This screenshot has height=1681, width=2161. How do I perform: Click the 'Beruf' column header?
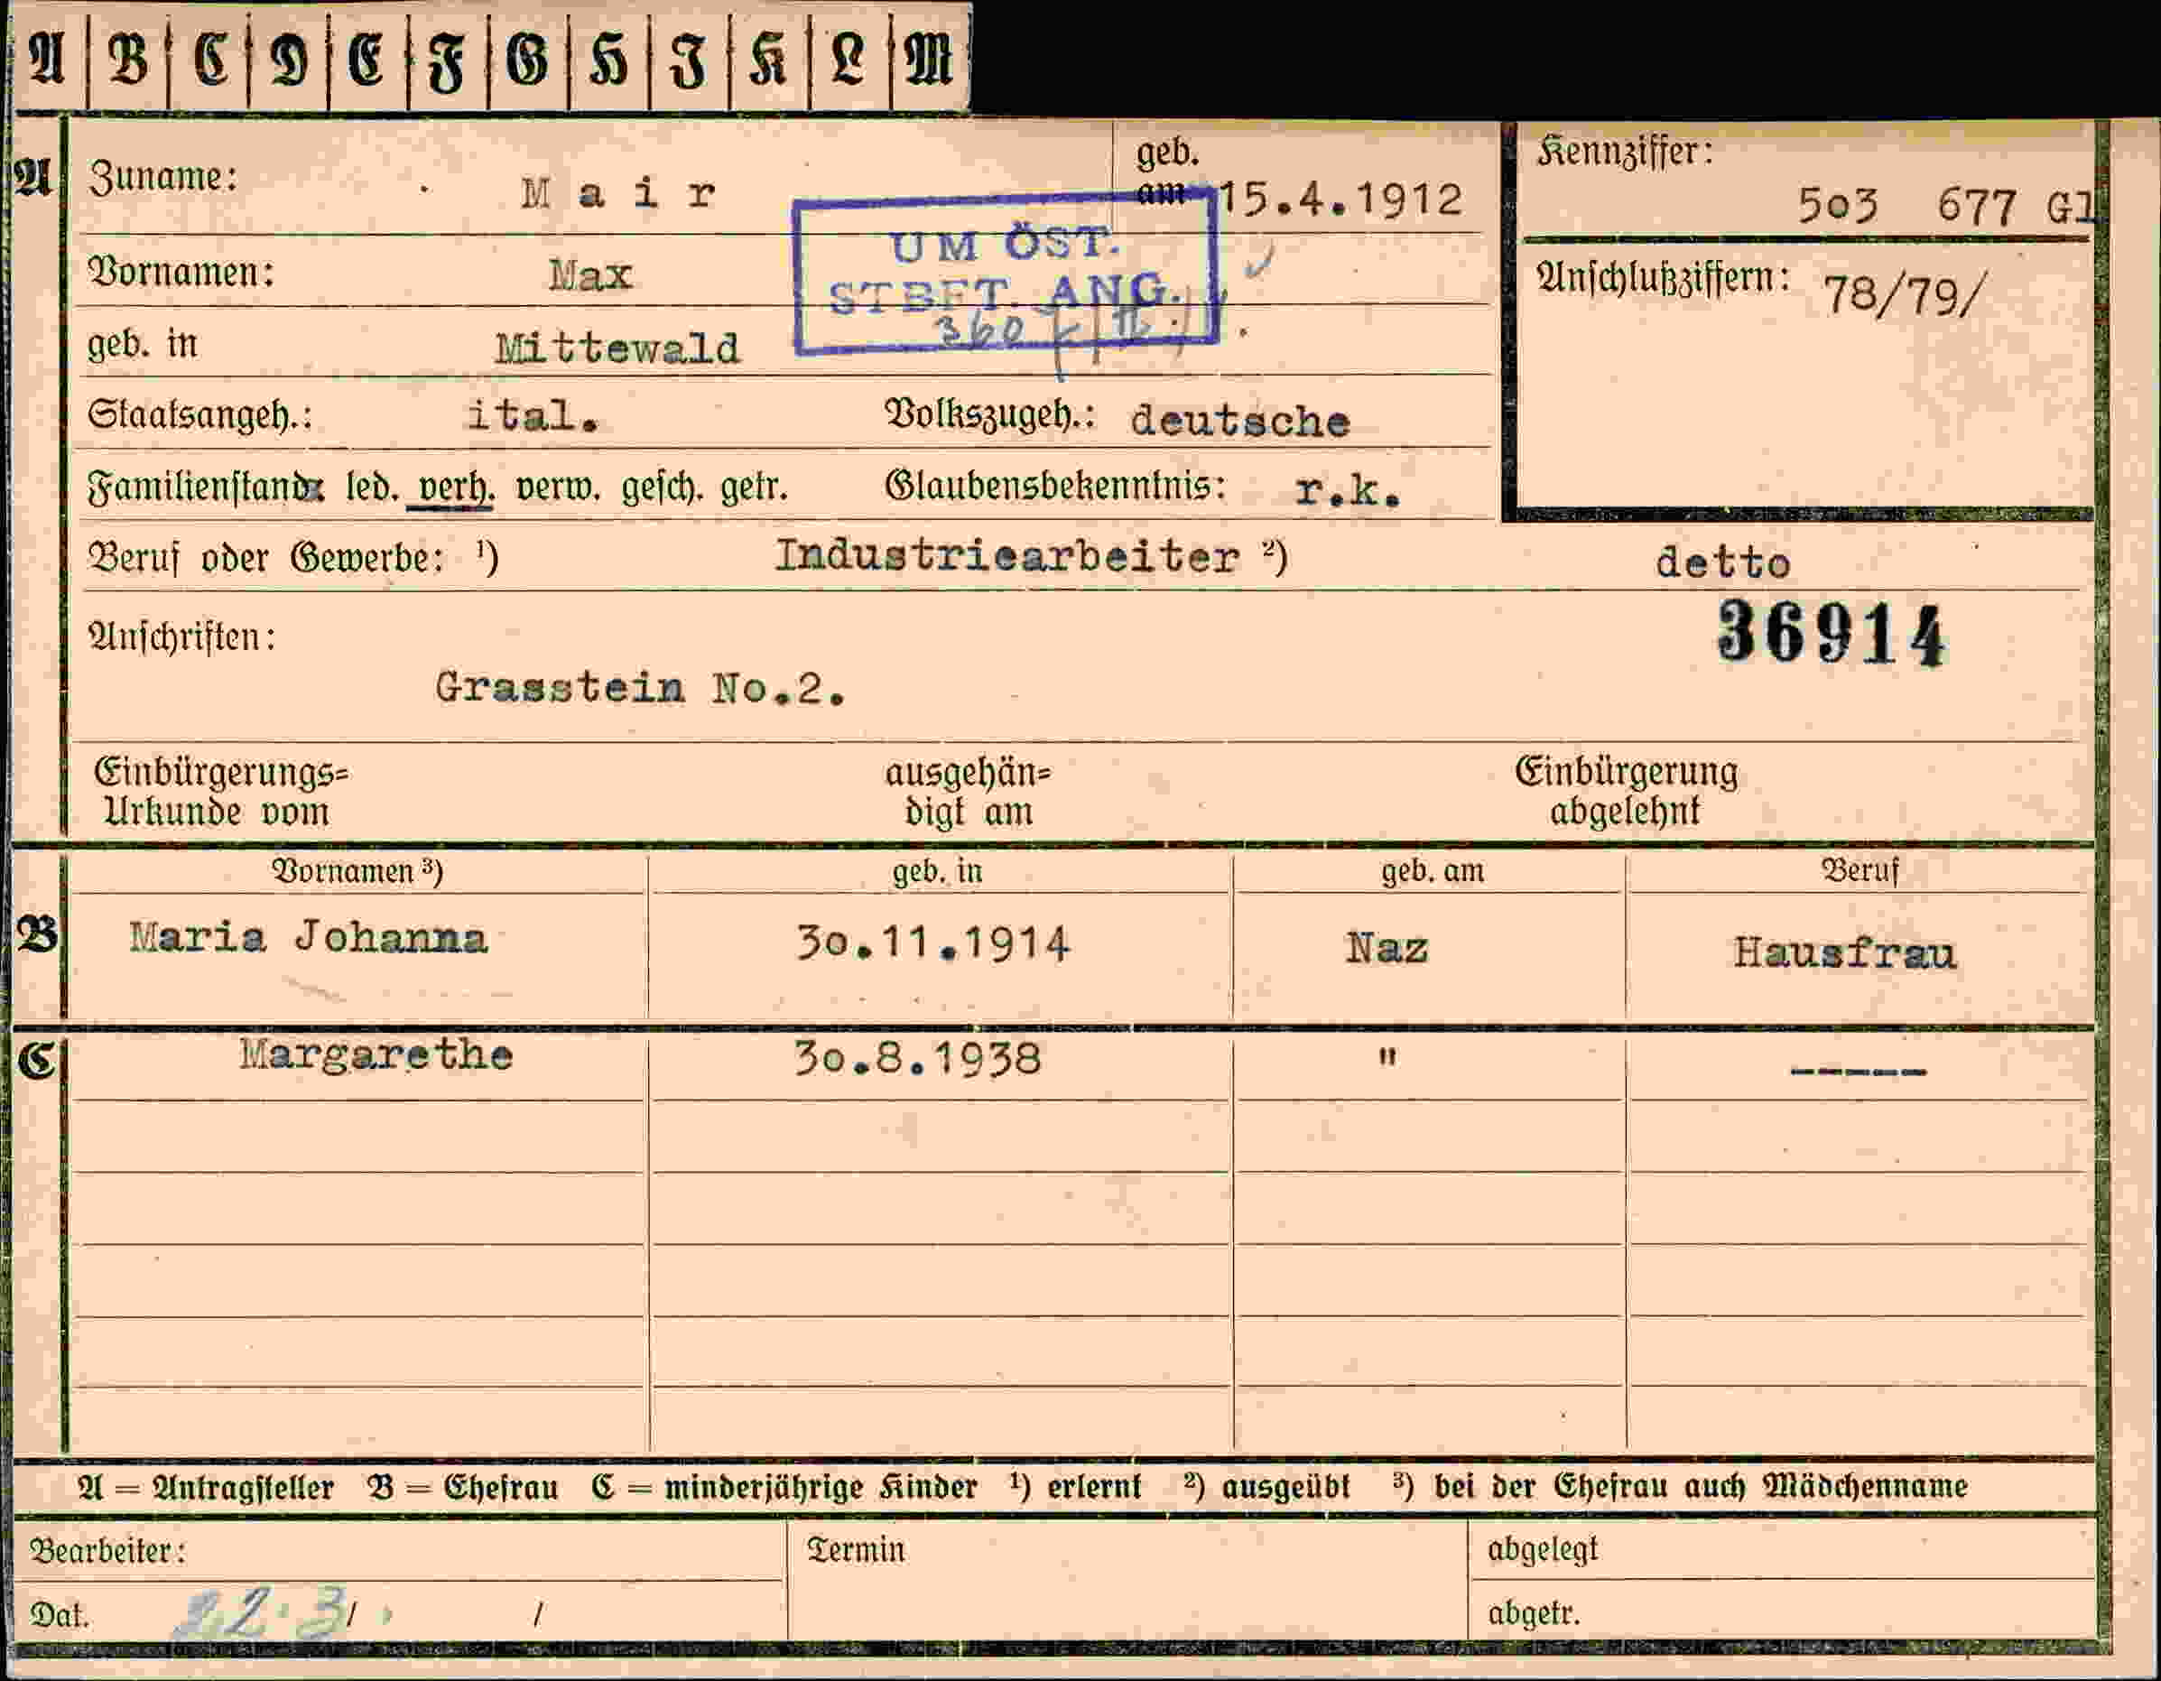1860,870
